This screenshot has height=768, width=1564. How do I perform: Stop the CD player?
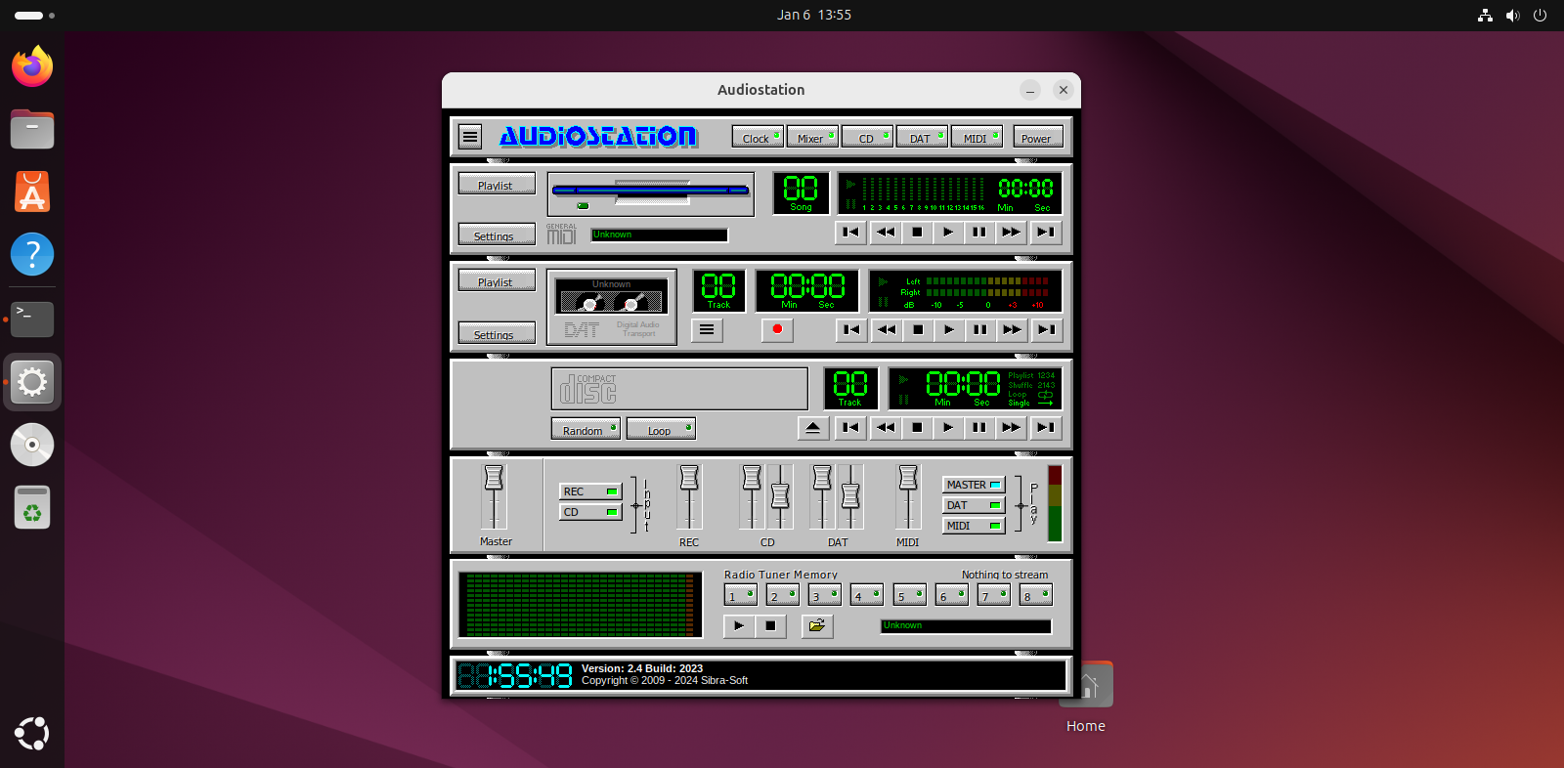point(917,428)
